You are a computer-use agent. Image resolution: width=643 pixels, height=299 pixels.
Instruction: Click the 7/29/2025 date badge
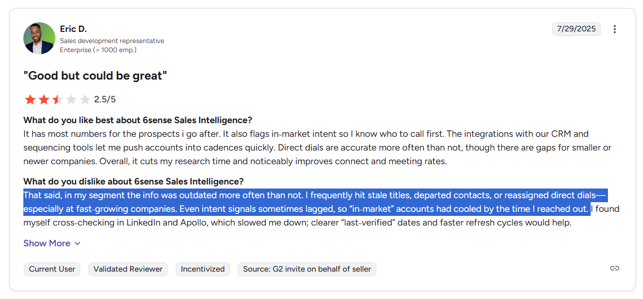(576, 29)
